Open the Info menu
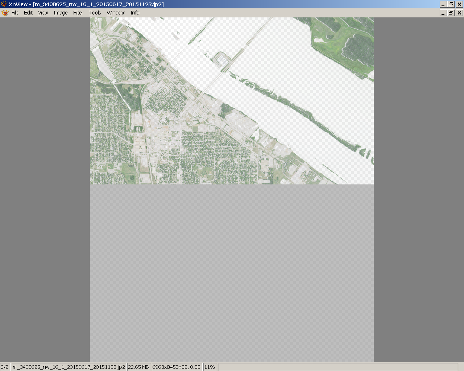464x371 pixels. point(135,13)
